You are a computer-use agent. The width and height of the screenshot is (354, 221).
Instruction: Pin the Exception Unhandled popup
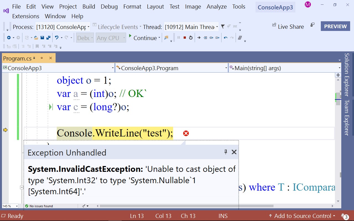click(225, 152)
